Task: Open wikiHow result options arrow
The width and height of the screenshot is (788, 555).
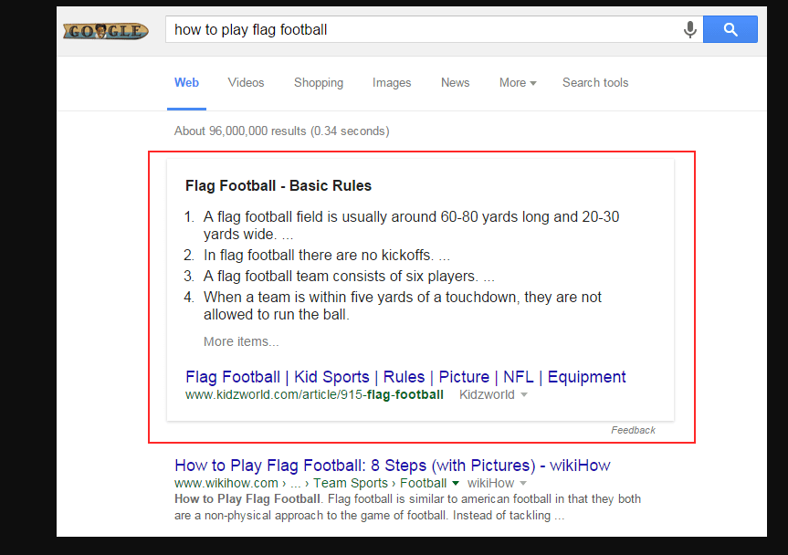Action: (523, 483)
